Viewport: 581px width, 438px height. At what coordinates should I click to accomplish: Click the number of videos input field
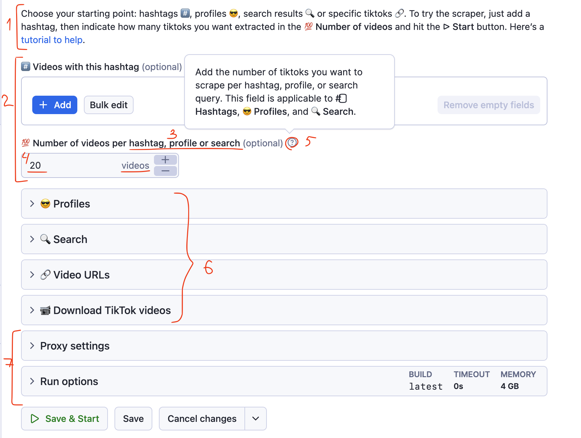(74, 165)
